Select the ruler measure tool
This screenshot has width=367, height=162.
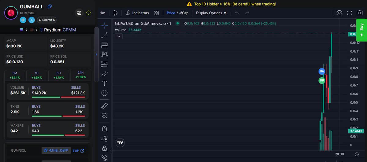coord(105,106)
